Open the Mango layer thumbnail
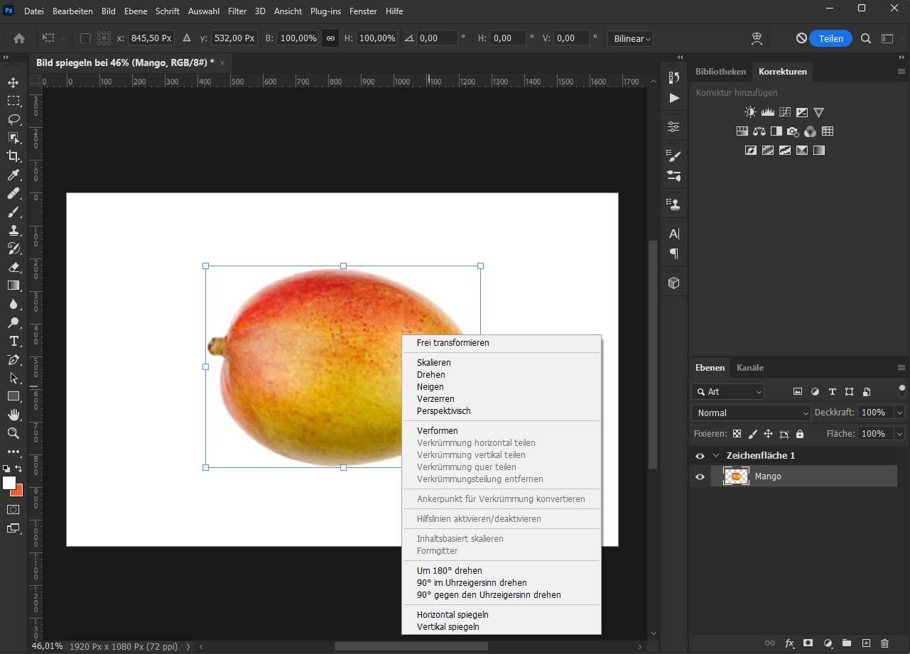This screenshot has height=654, width=910. click(736, 476)
